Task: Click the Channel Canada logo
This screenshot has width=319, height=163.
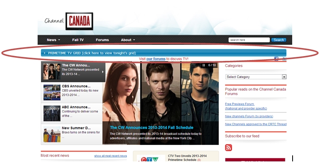Action: [69, 21]
